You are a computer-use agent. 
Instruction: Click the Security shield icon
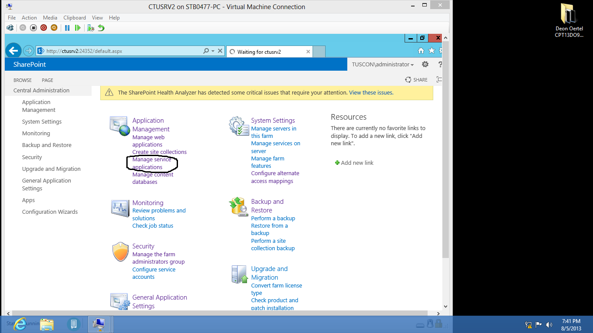coord(120,252)
